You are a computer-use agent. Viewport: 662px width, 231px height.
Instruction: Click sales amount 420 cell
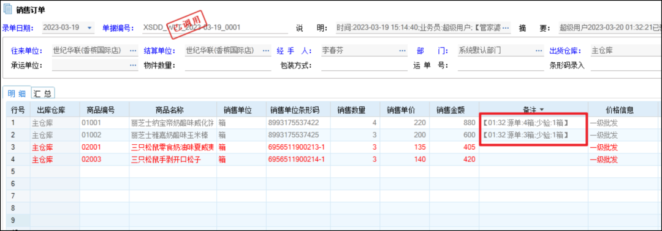pyautogui.click(x=454, y=159)
